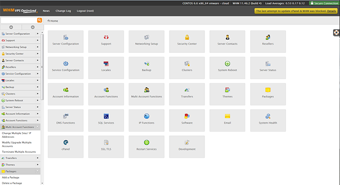Open the IP Functions globe tile
The image size is (340, 185).
pos(146,120)
